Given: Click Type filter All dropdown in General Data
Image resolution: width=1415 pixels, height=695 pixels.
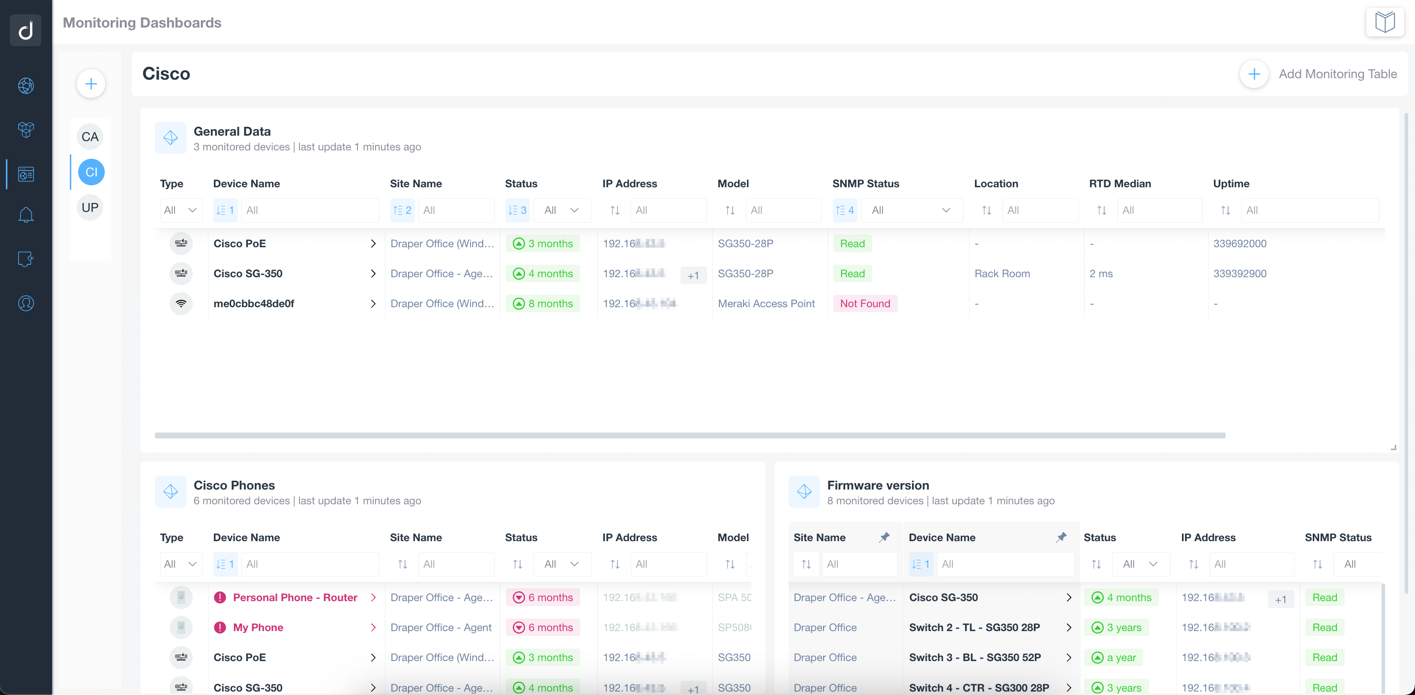Looking at the screenshot, I should click(178, 209).
